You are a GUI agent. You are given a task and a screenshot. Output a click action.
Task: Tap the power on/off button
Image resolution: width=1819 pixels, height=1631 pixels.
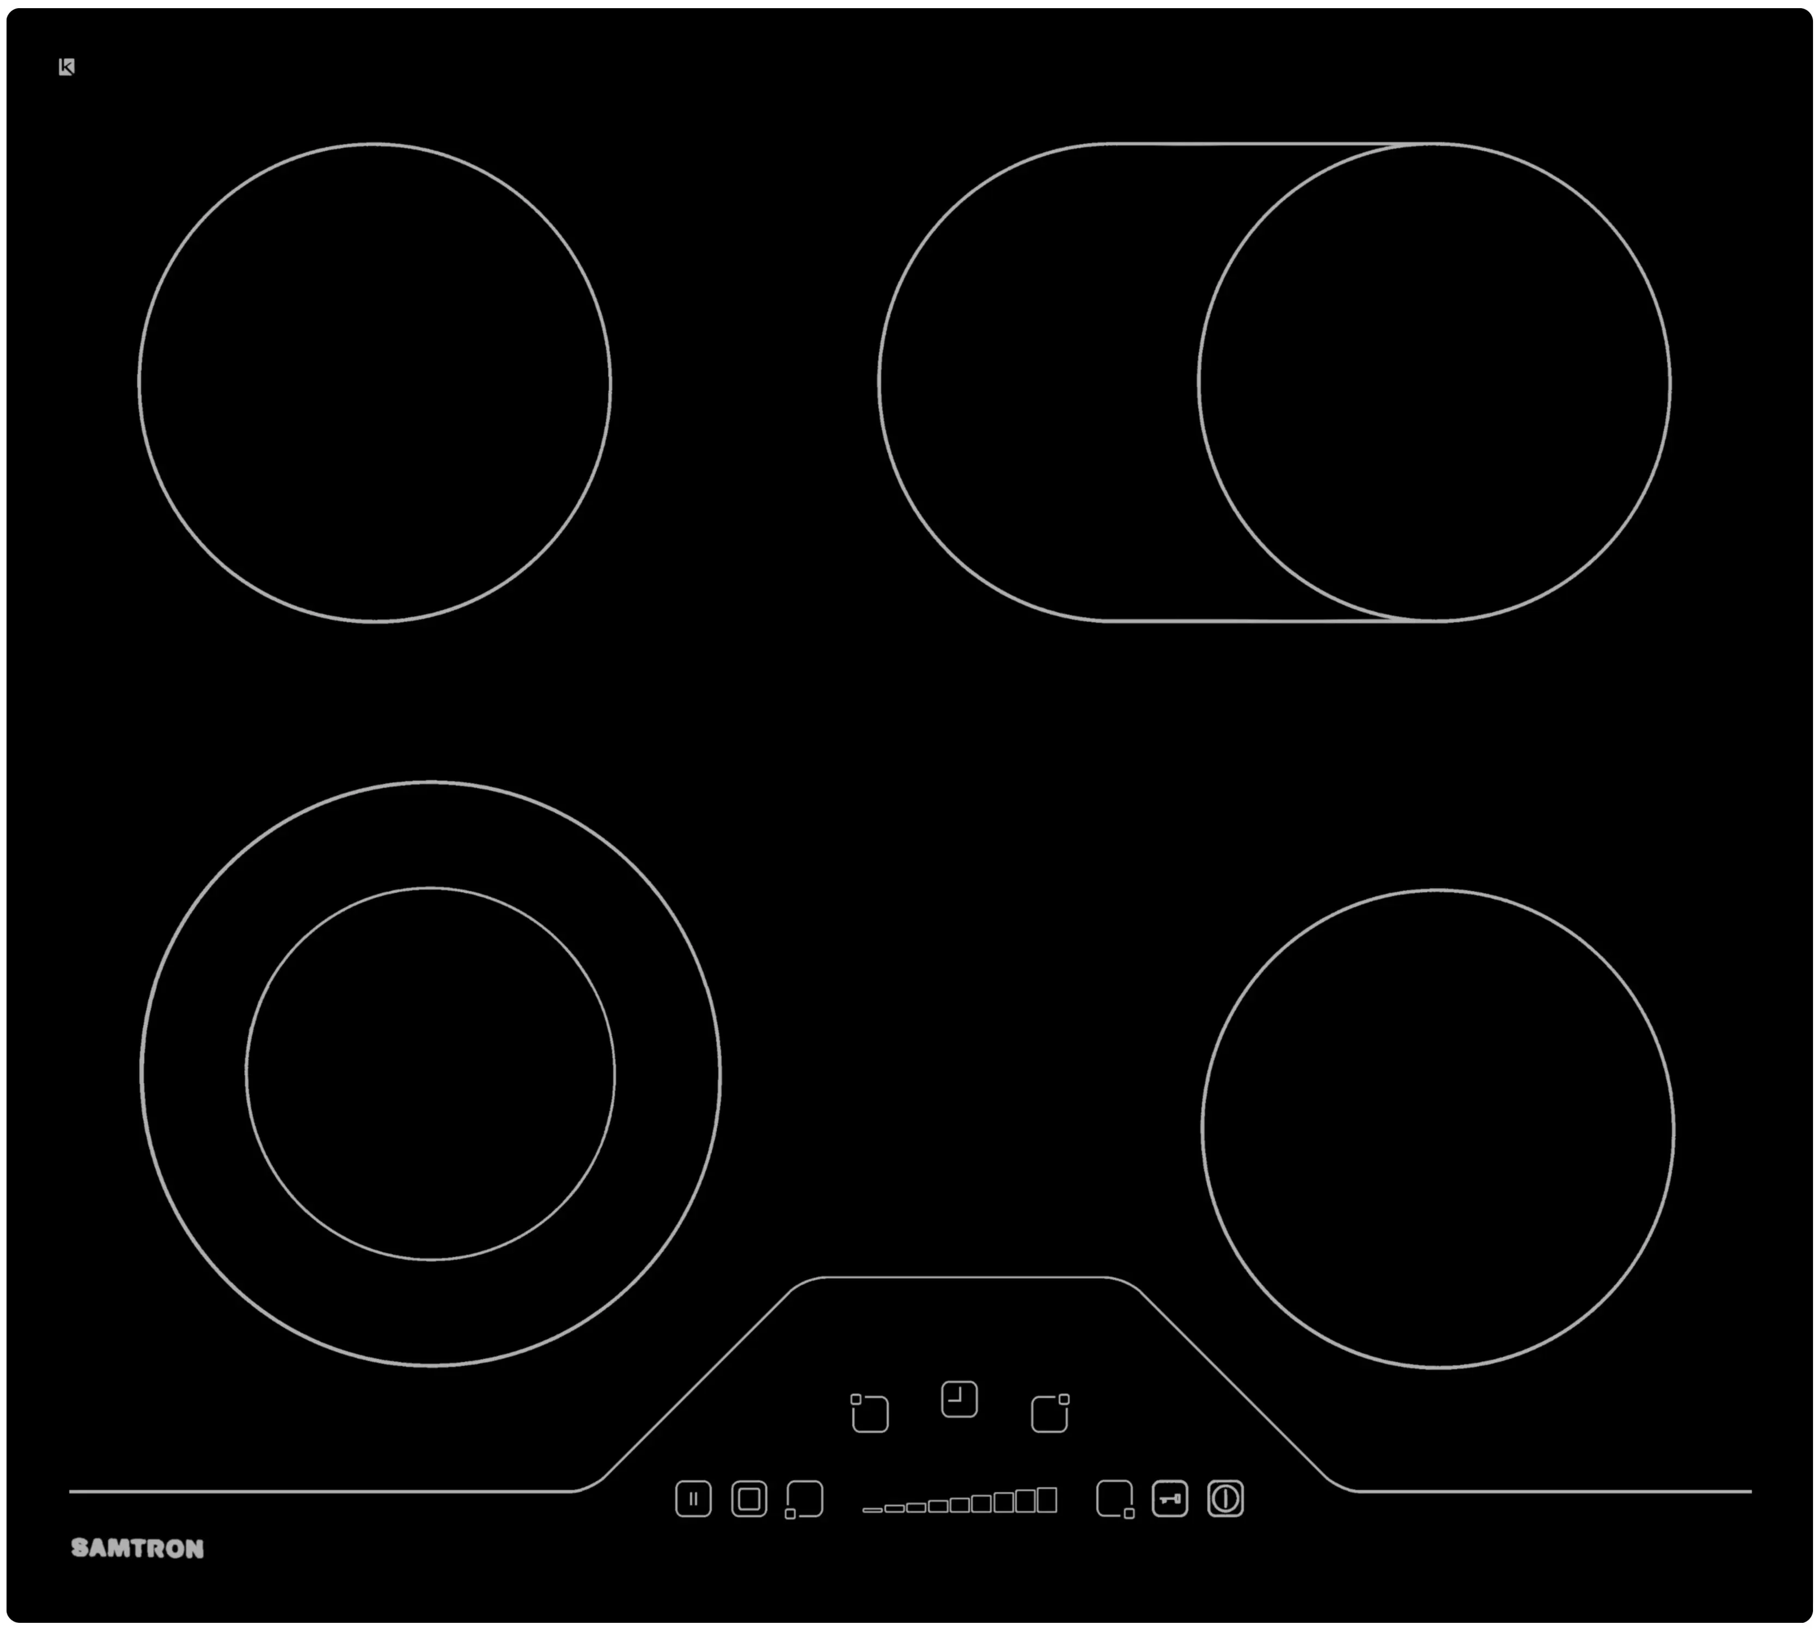click(x=1225, y=1498)
